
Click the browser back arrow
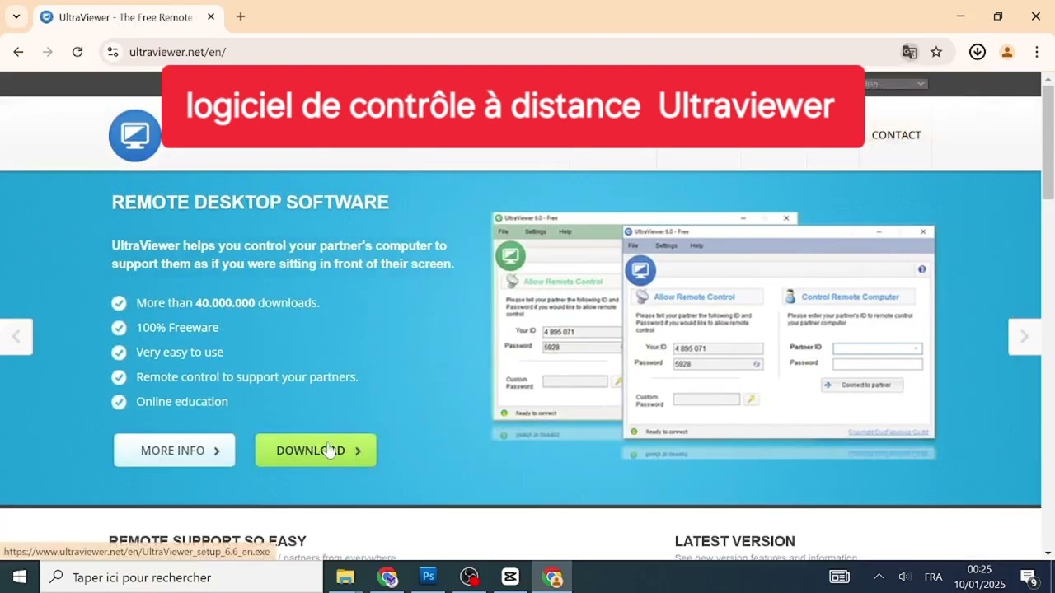(18, 52)
